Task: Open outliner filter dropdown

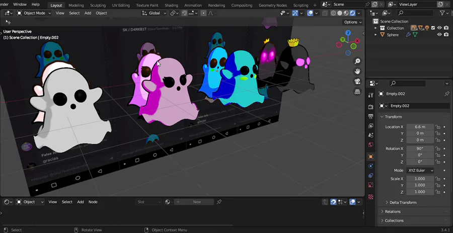Action: (444, 13)
